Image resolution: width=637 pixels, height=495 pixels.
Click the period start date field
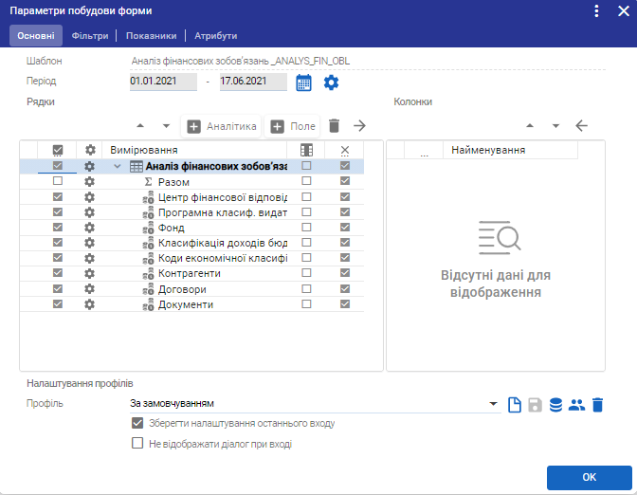click(163, 82)
